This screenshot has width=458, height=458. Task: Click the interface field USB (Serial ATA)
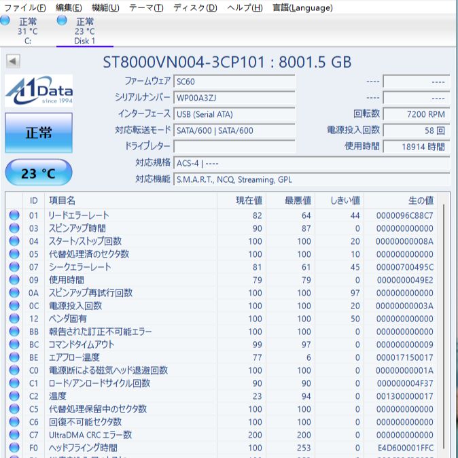[234, 114]
